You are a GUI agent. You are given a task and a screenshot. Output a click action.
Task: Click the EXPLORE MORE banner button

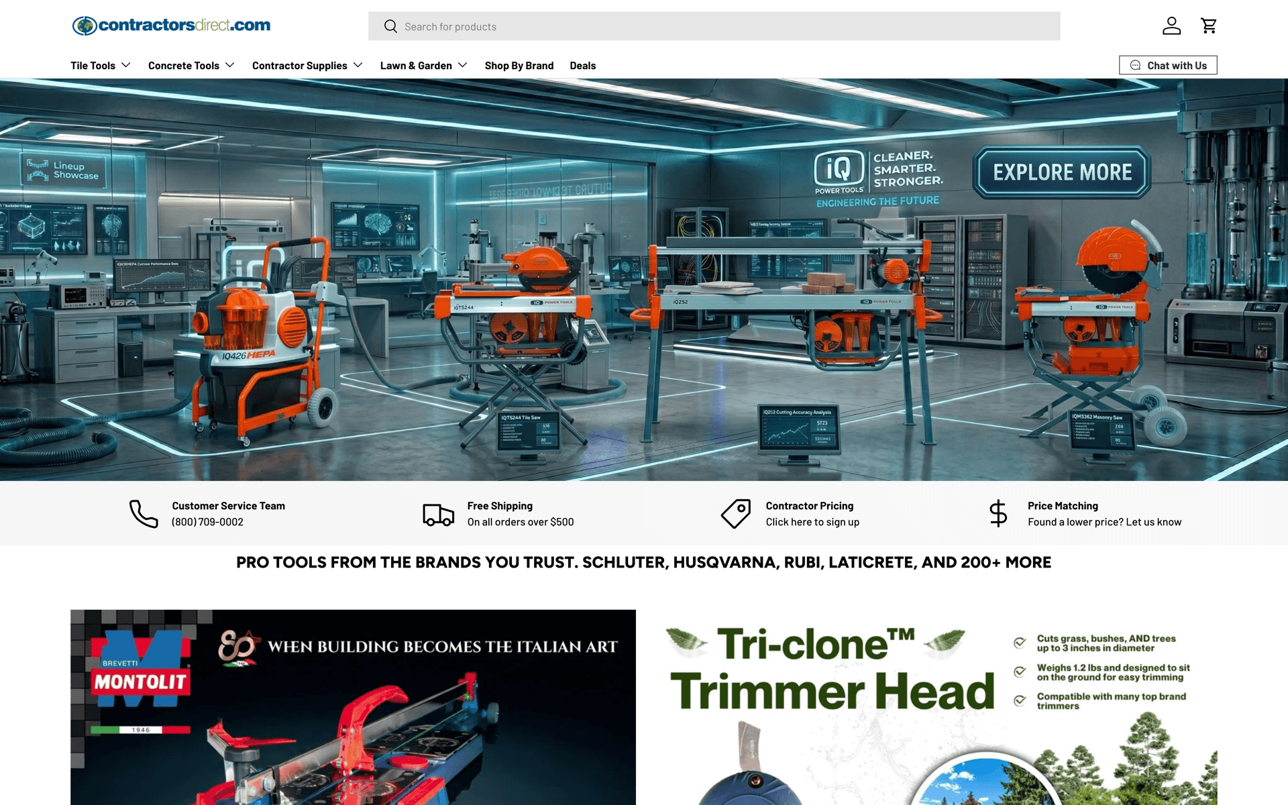(x=1062, y=172)
